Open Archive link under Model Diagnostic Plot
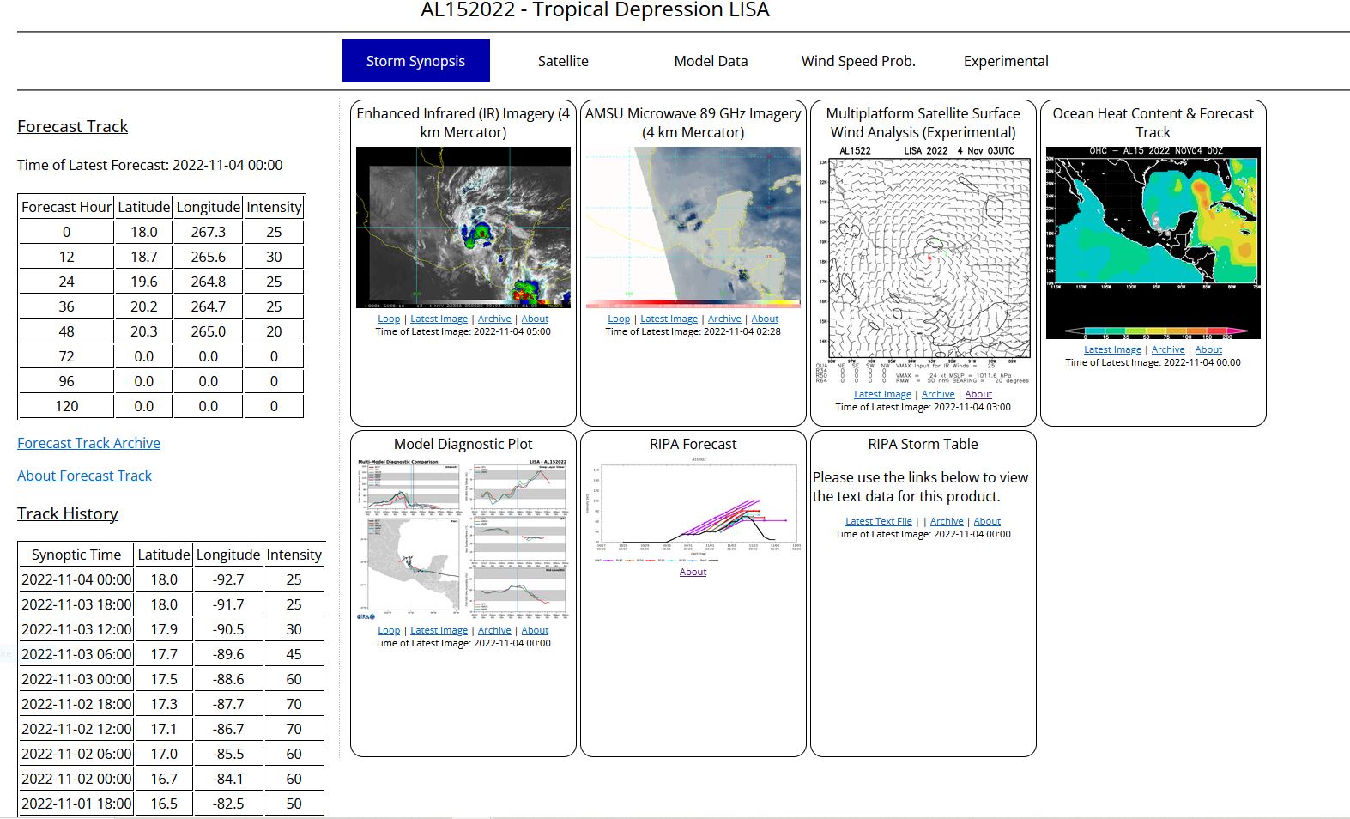This screenshot has height=819, width=1350. (x=494, y=630)
